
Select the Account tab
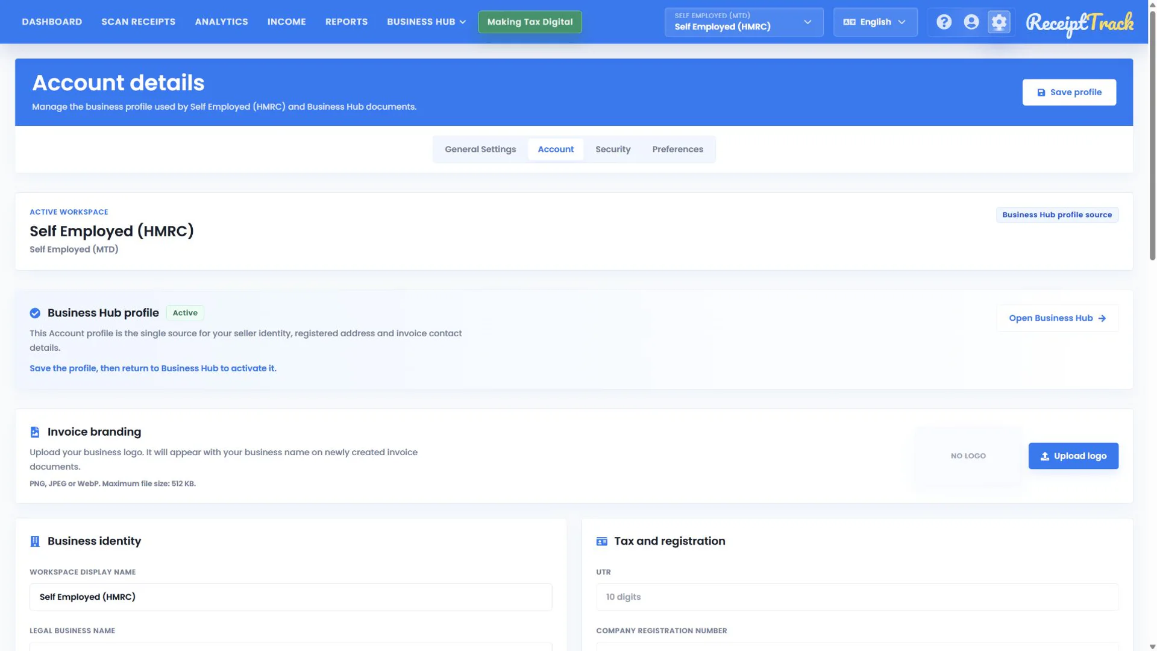[x=555, y=149]
